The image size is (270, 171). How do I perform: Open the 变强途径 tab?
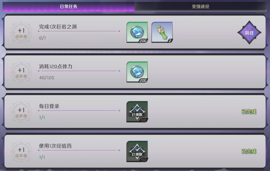[x=200, y=7]
